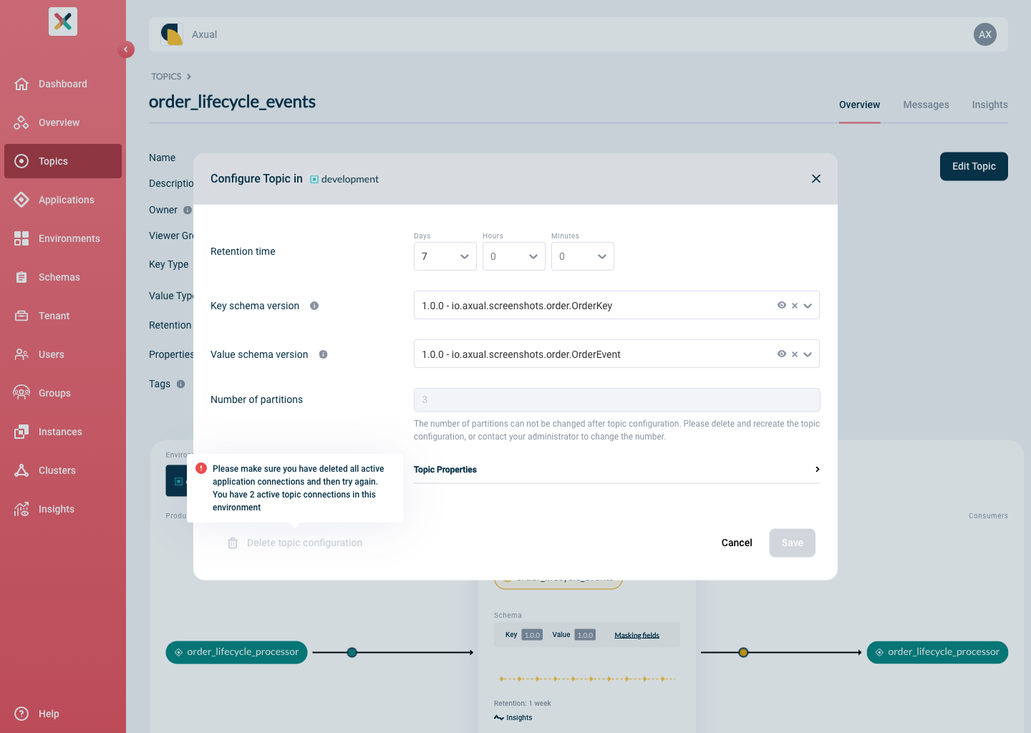
Task: Click the Save button
Action: pyautogui.click(x=793, y=543)
